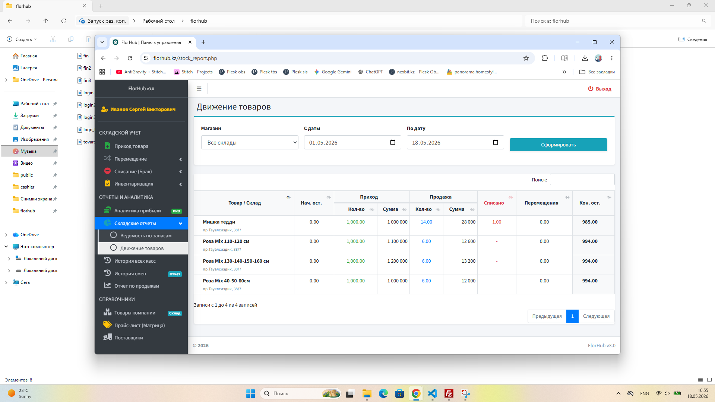The width and height of the screenshot is (715, 402).
Task: Open ChatGPT bookmark
Action: (370, 72)
